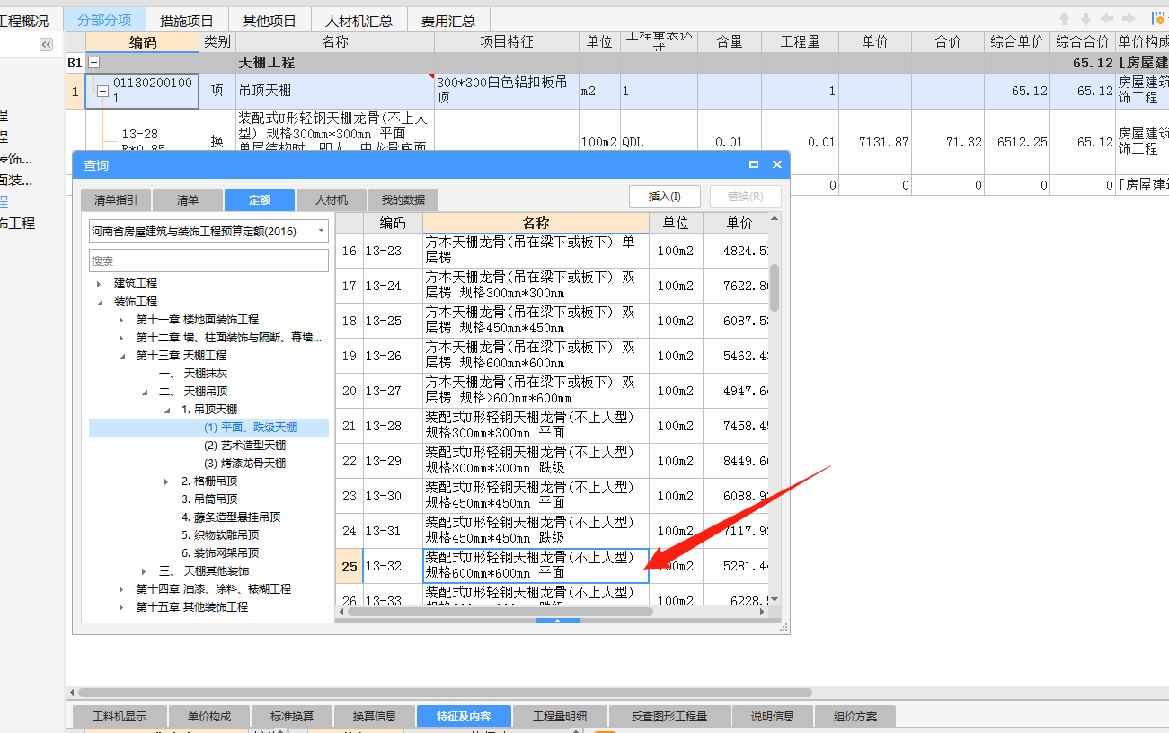1169x733 pixels.
Task: Close the 查询 dialog
Action: (777, 164)
